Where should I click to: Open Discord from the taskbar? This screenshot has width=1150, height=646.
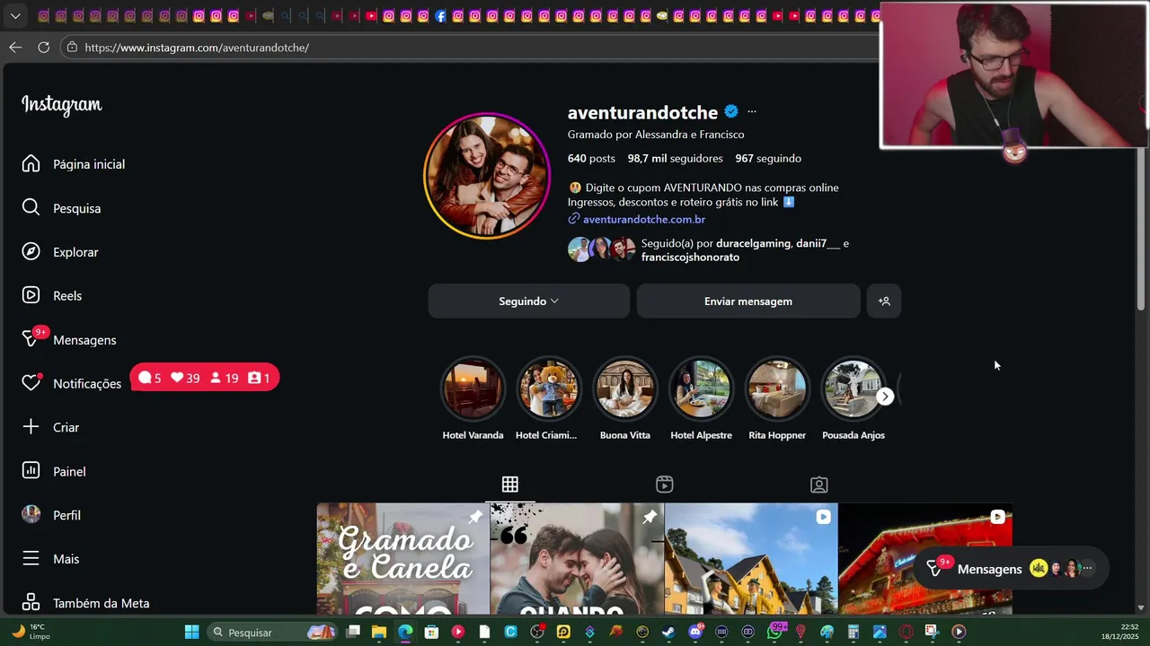[695, 632]
